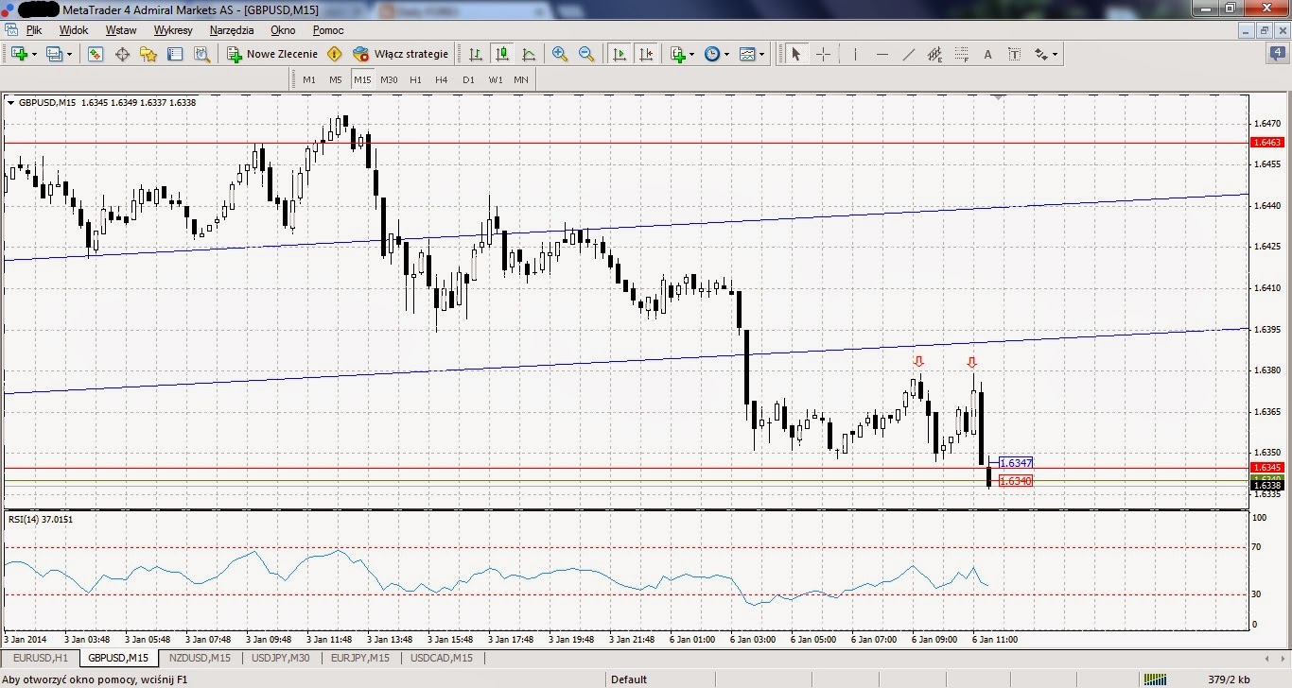Open the Pomoc menu
The height and width of the screenshot is (688, 1292).
point(328,30)
